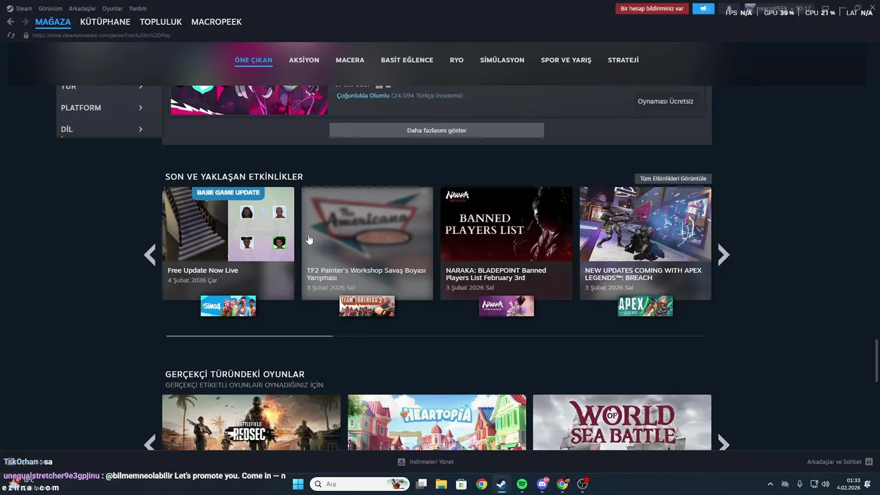Image resolution: width=880 pixels, height=495 pixels.
Task: Open Free Update Now Live event card
Action: tap(228, 243)
